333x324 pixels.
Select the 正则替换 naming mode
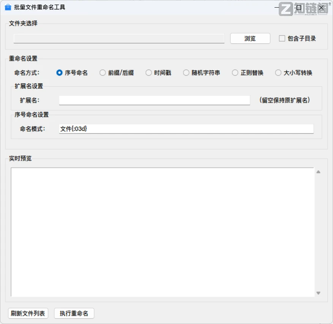point(235,73)
